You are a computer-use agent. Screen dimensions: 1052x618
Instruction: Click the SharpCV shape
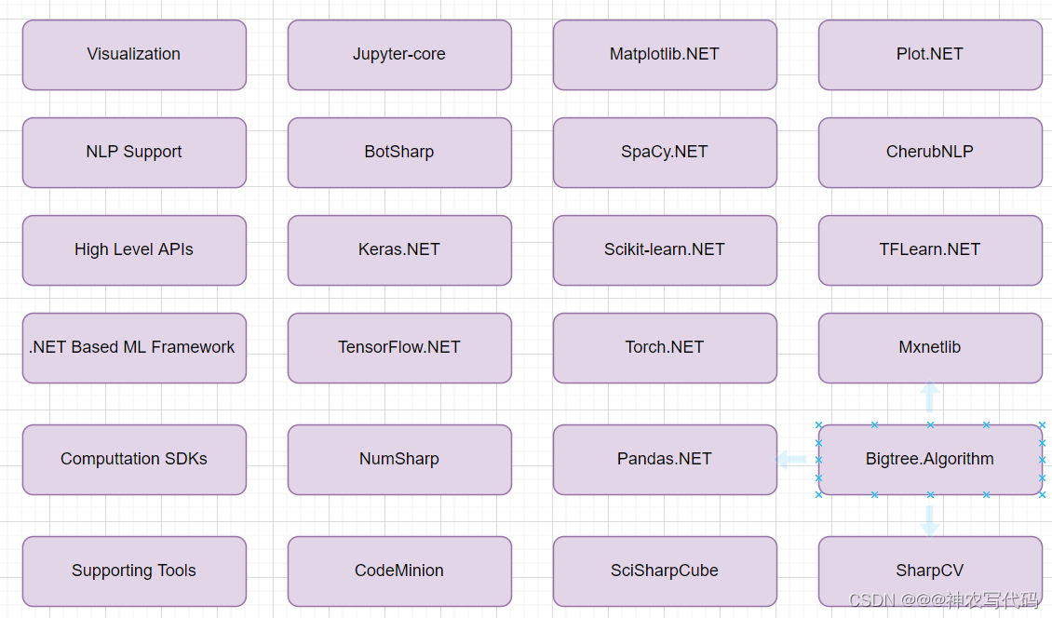930,571
